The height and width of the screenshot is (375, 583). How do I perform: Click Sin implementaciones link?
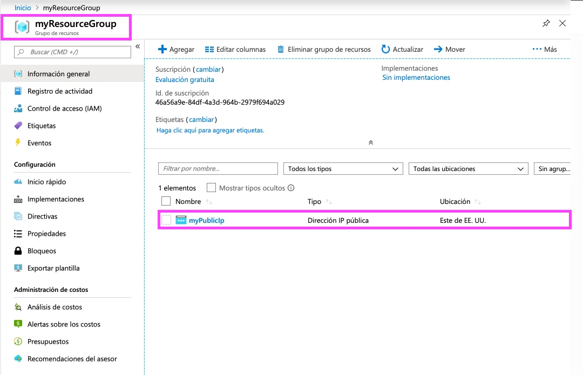pos(416,77)
